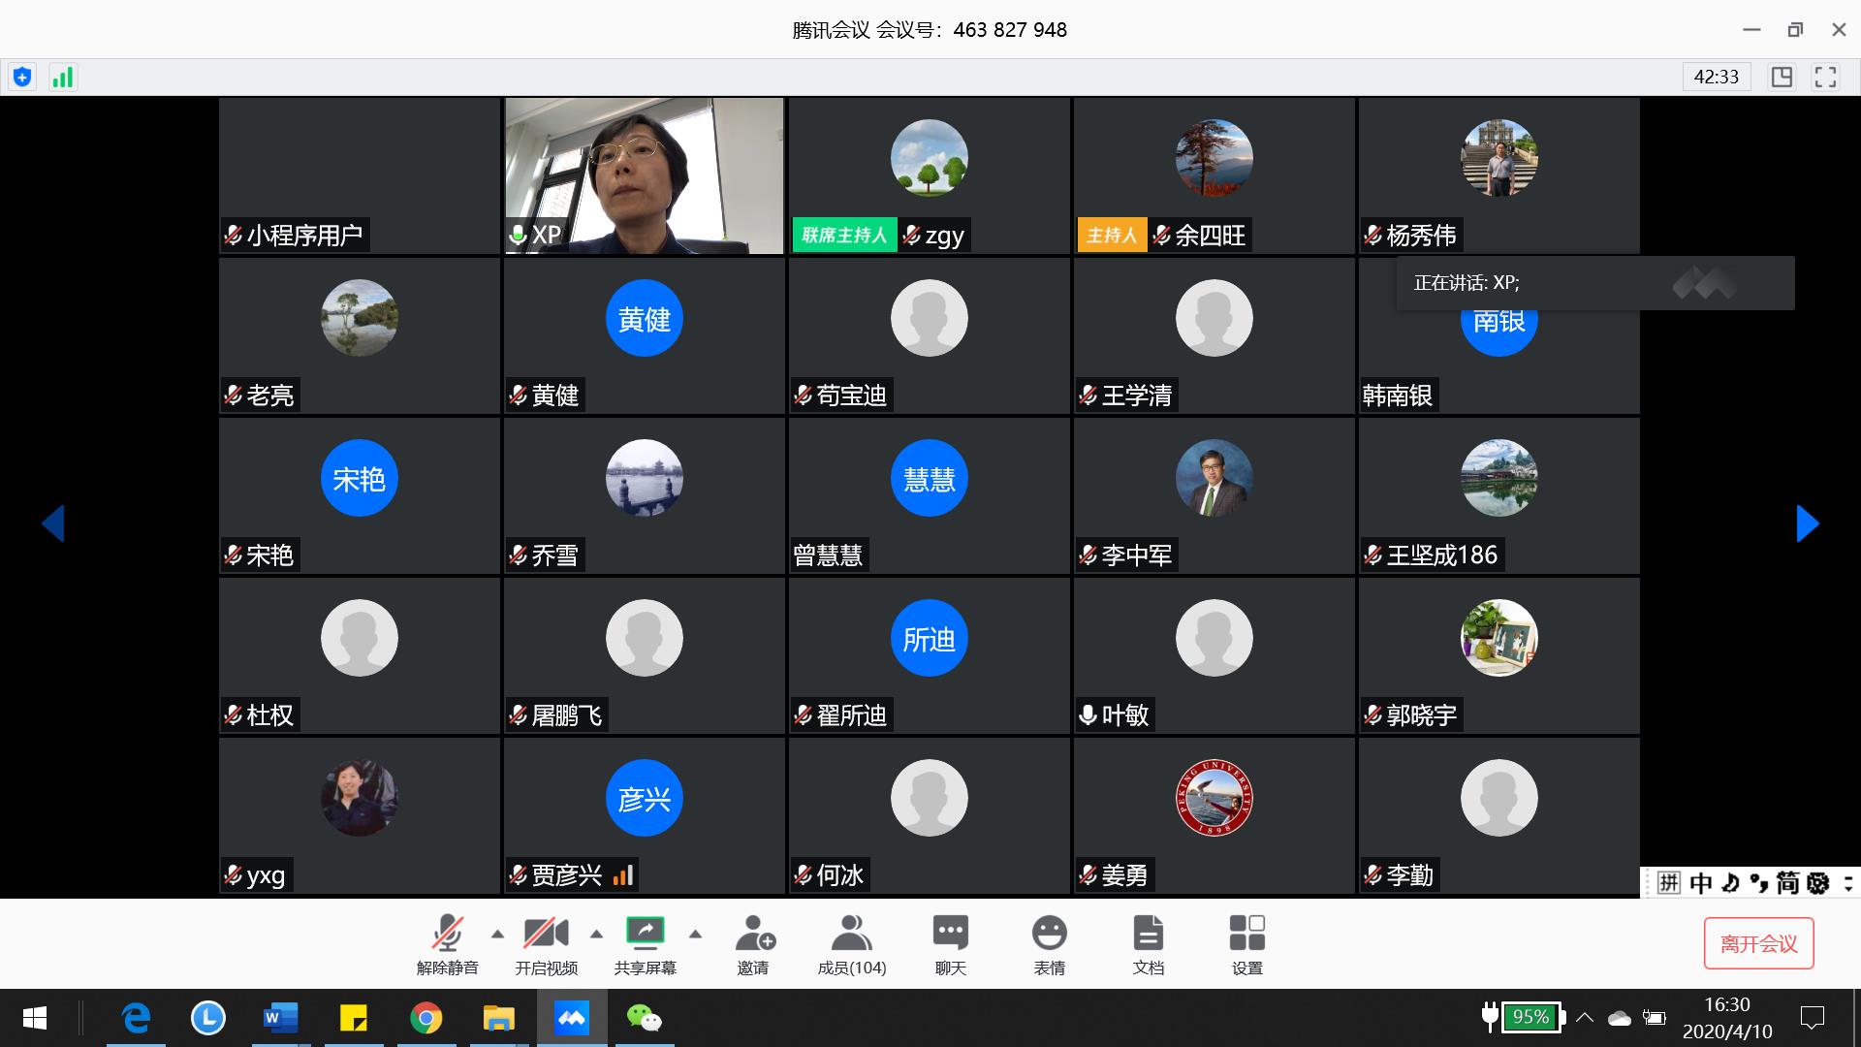Turn on video with camera icon
The width and height of the screenshot is (1861, 1047).
click(546, 933)
